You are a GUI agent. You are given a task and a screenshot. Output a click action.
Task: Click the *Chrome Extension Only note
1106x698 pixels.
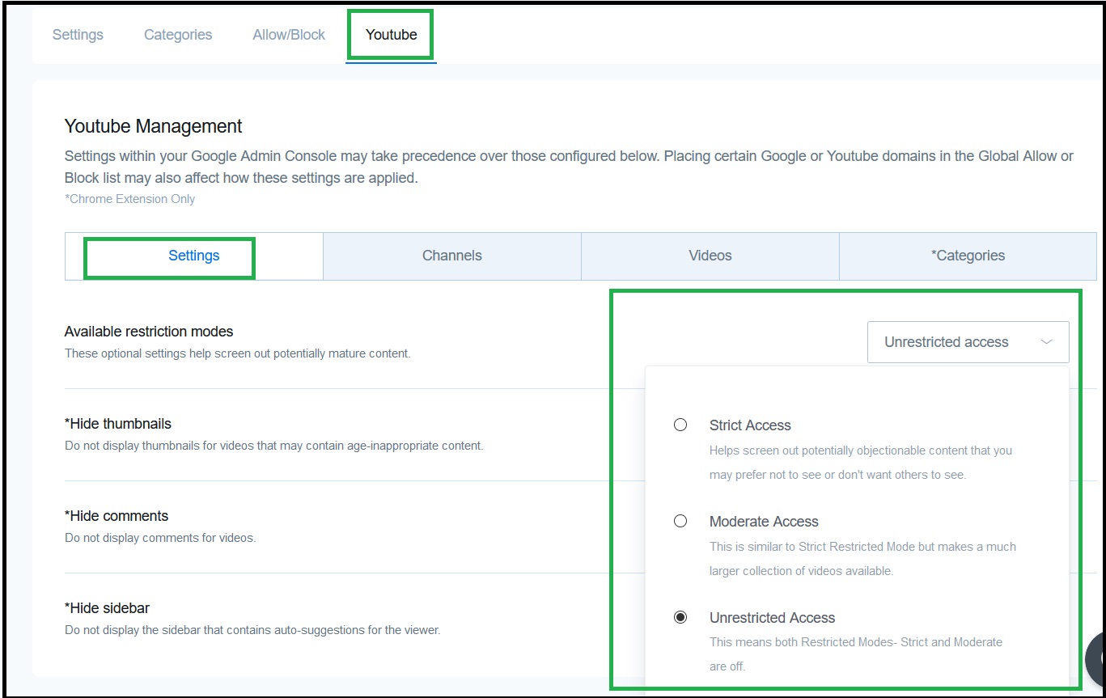pyautogui.click(x=129, y=199)
